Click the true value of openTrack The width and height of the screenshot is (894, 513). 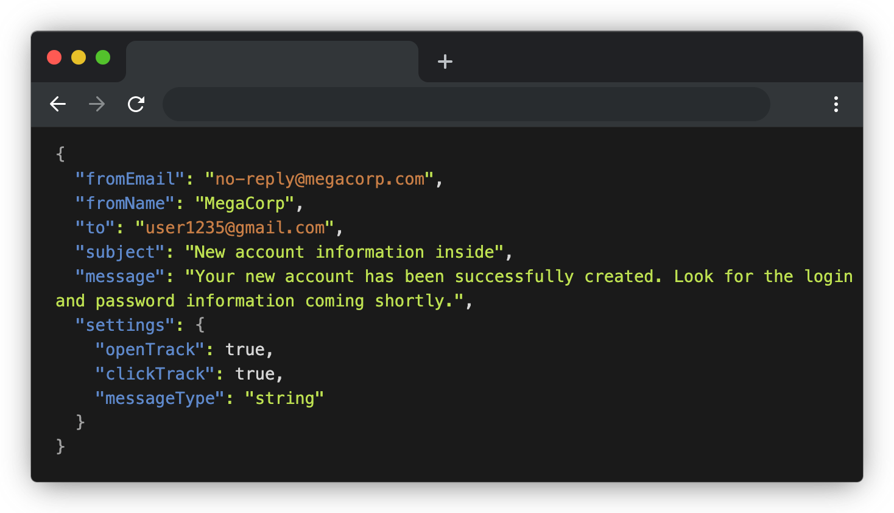click(x=245, y=350)
